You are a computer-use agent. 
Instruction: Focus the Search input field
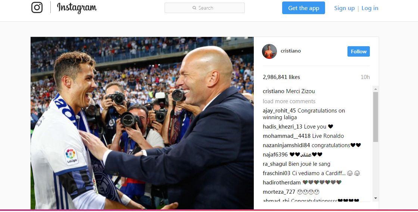coord(205,8)
